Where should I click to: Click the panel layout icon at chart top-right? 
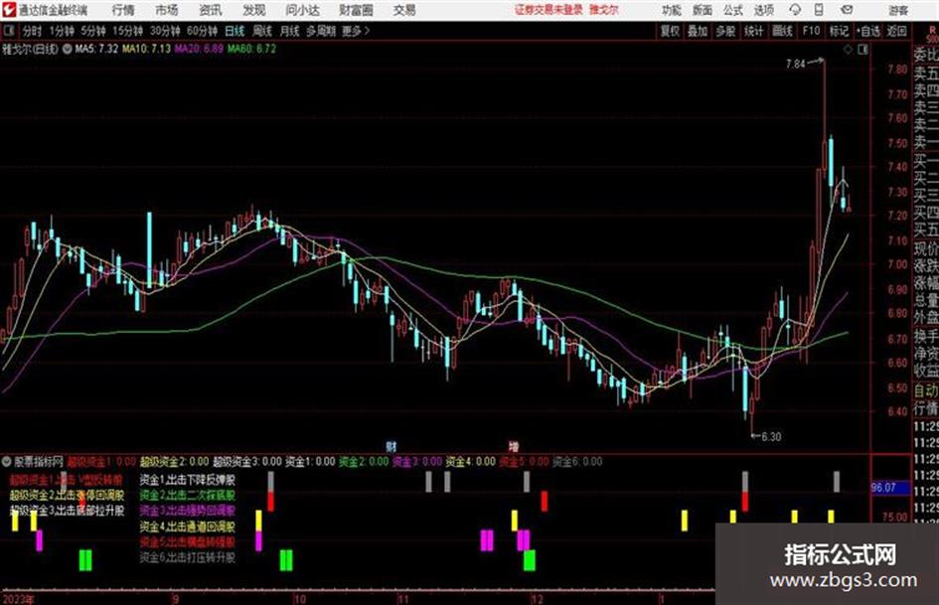[862, 50]
